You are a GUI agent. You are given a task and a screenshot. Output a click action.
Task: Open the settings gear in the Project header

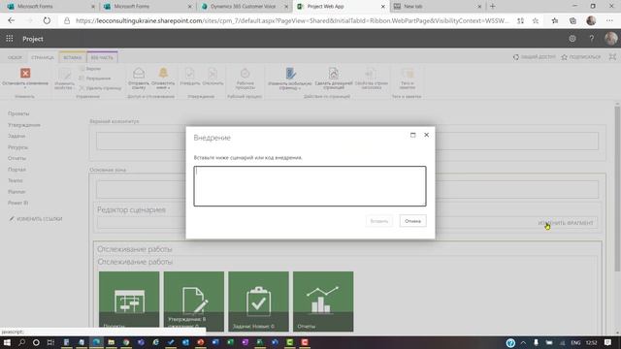pos(572,39)
